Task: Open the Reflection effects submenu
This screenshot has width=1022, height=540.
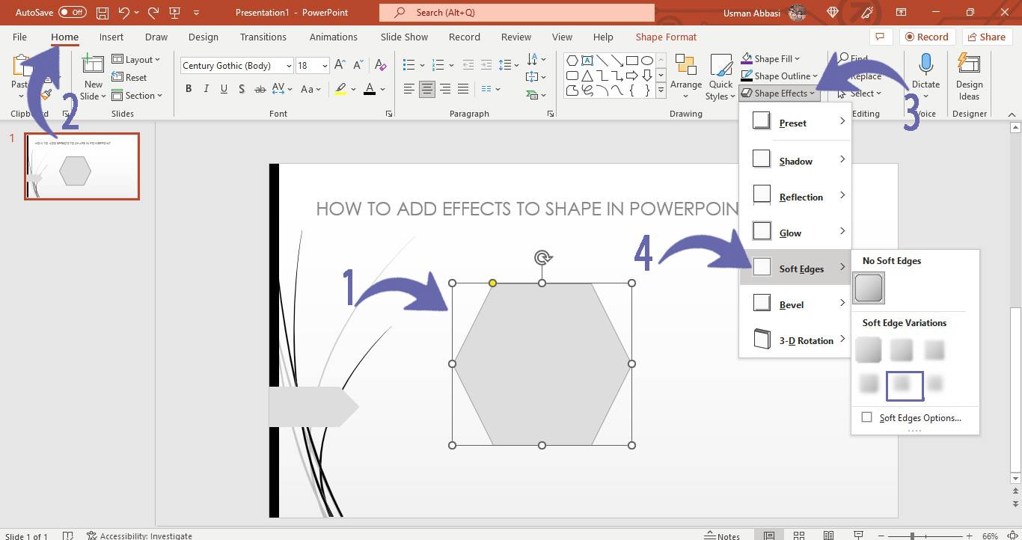Action: (795, 197)
